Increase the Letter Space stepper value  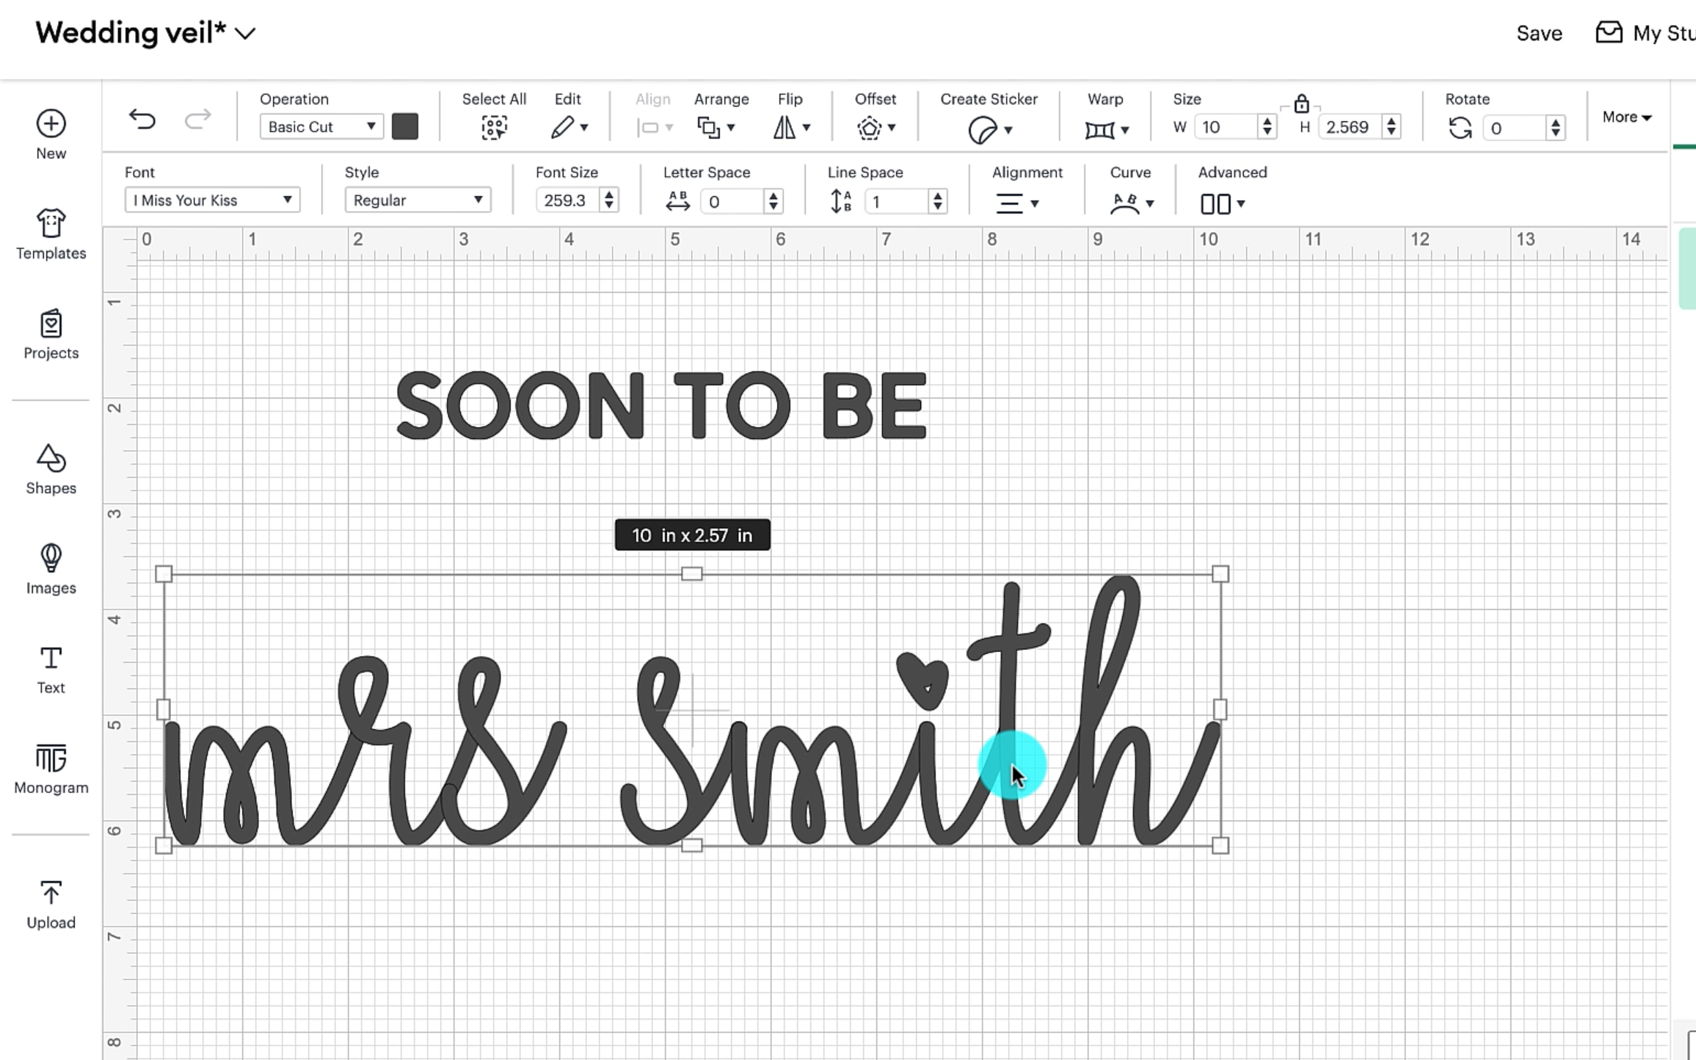coord(773,195)
